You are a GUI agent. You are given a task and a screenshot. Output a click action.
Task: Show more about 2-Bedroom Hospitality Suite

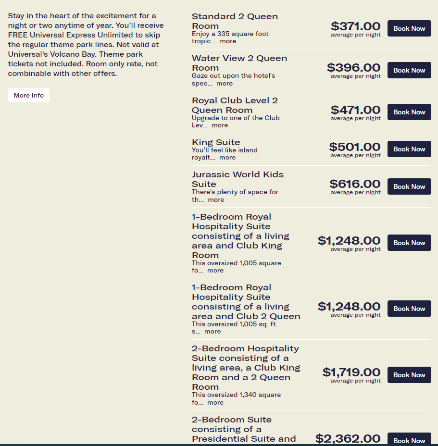tap(215, 403)
